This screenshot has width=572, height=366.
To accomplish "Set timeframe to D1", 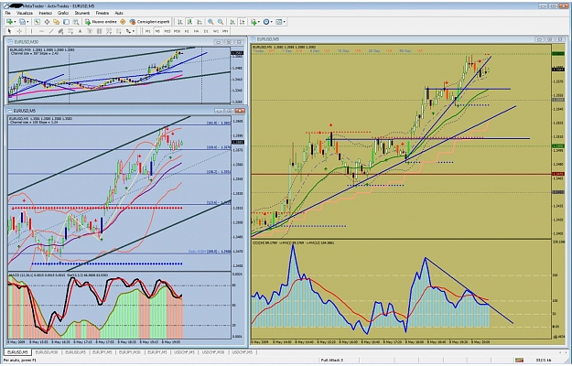I will point(206,31).
